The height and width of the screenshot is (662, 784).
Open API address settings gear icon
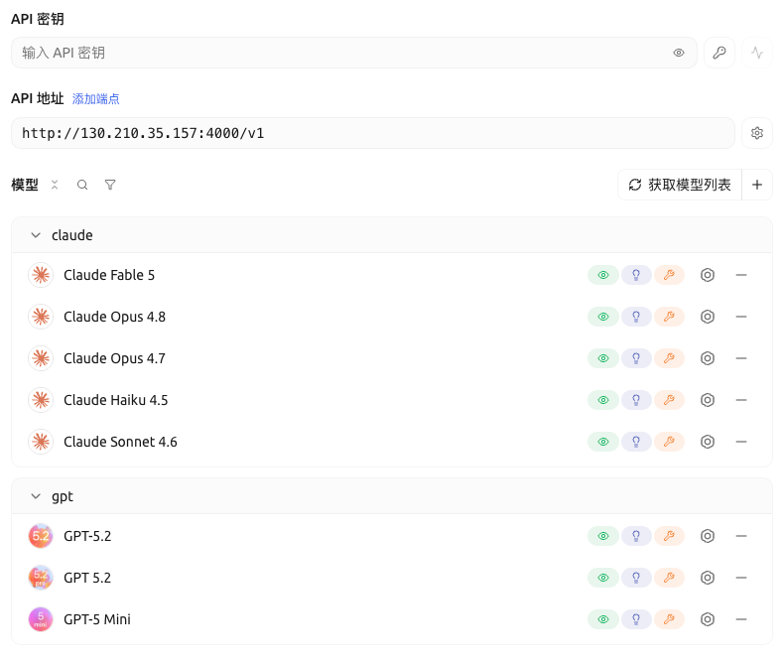pyautogui.click(x=757, y=133)
